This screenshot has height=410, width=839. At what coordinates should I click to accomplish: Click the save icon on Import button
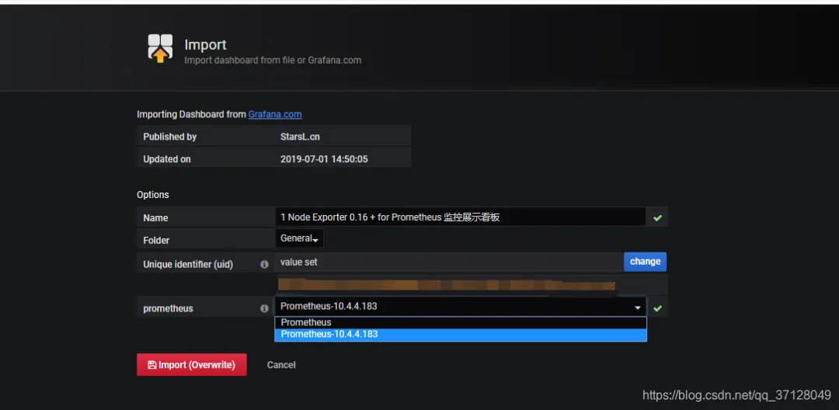tap(152, 364)
